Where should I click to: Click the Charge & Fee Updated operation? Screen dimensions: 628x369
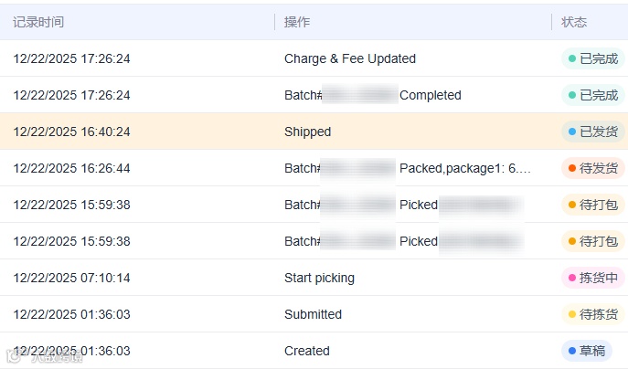(350, 58)
